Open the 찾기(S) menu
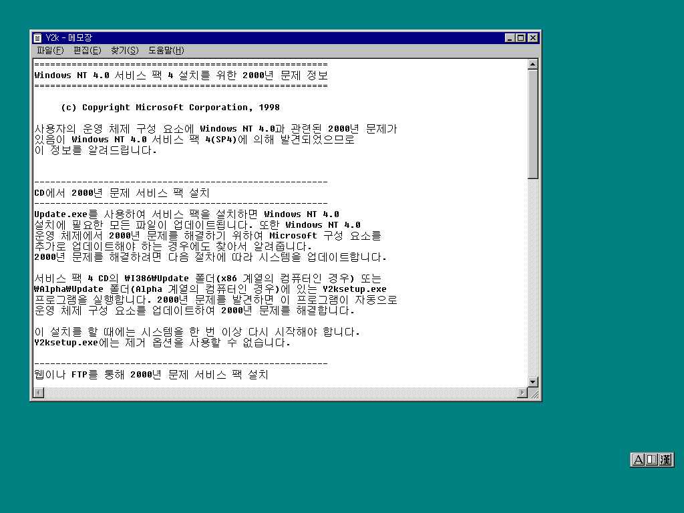Viewport: 684px width, 513px height. 125,51
